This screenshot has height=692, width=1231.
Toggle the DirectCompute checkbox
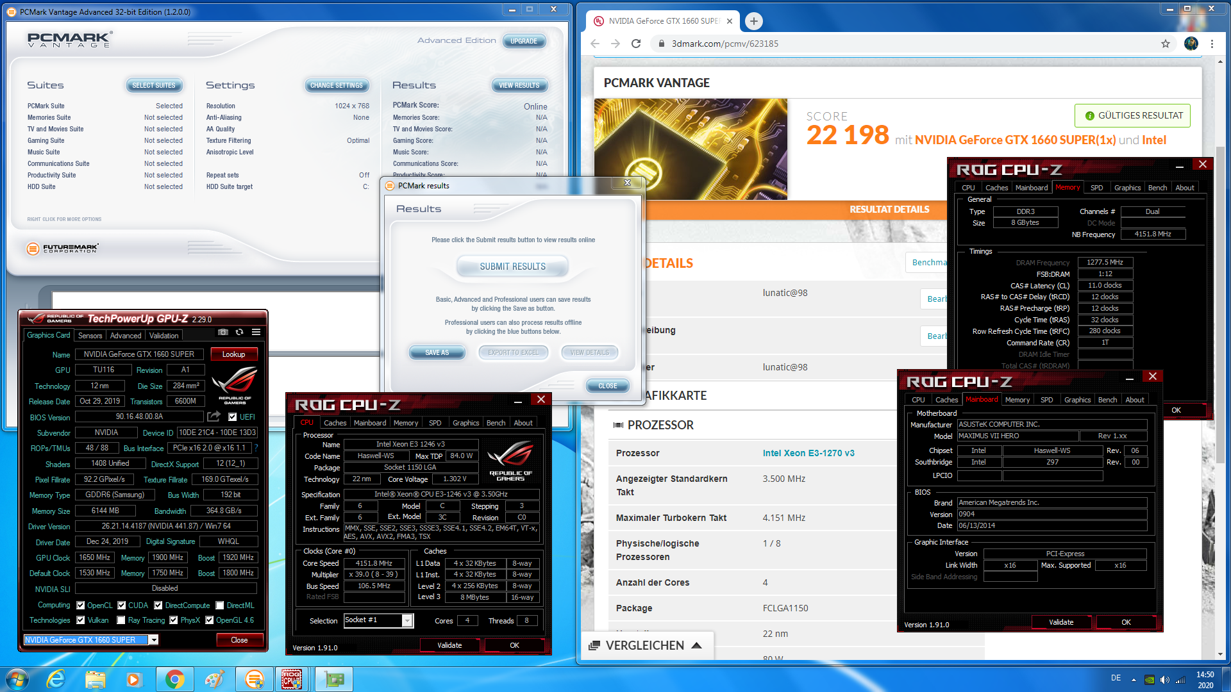[x=158, y=605]
